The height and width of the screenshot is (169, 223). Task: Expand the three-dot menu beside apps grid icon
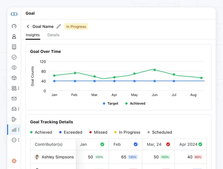(19, 88)
